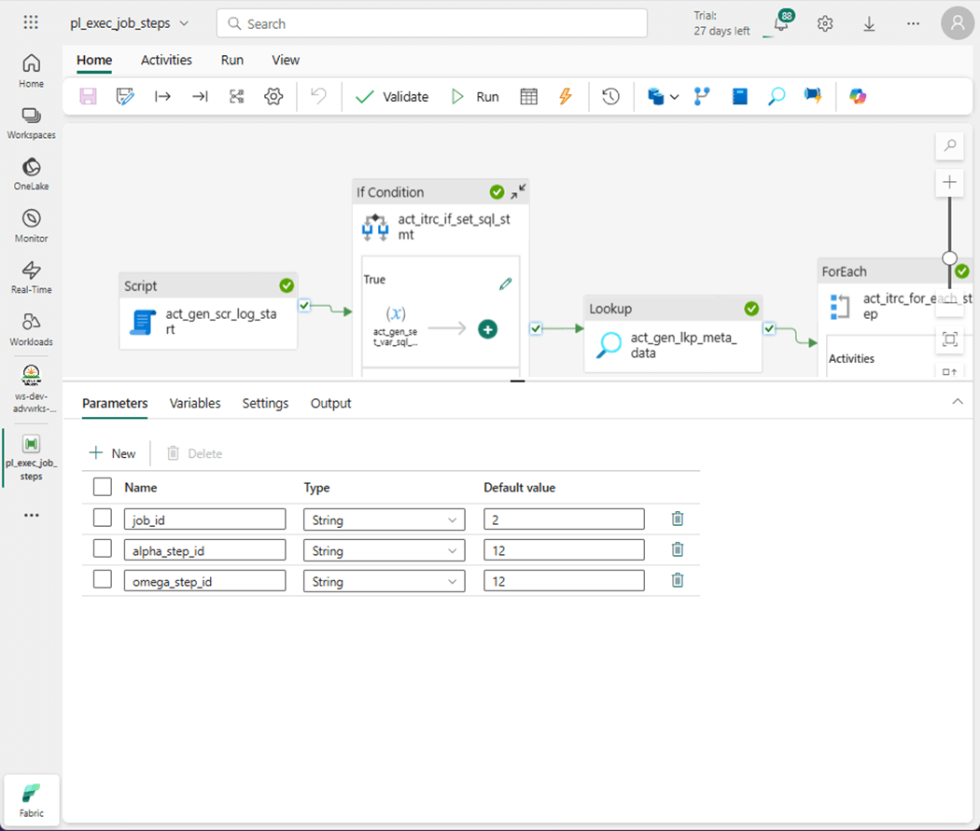This screenshot has height=831, width=980.
Task: Delete the job_id parameter with trash icon
Action: (678, 519)
